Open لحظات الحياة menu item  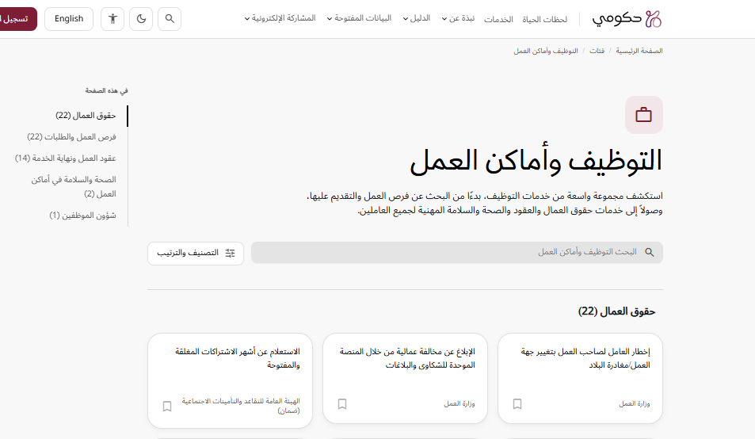coord(544,19)
